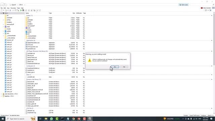This screenshot has width=215, height=121.
Task: Select OpenIV.asi in file list
Action: coord(30,62)
